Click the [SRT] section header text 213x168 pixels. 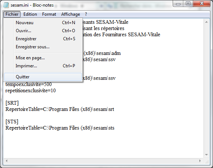(12, 103)
